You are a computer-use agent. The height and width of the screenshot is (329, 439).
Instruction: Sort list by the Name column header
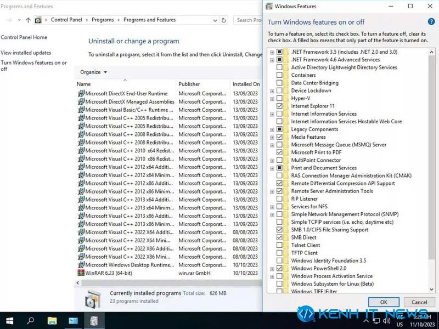point(125,84)
